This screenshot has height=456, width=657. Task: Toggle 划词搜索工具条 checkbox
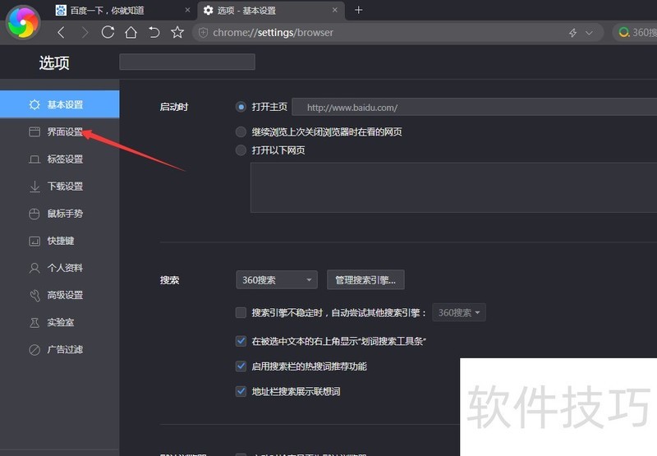coord(241,341)
